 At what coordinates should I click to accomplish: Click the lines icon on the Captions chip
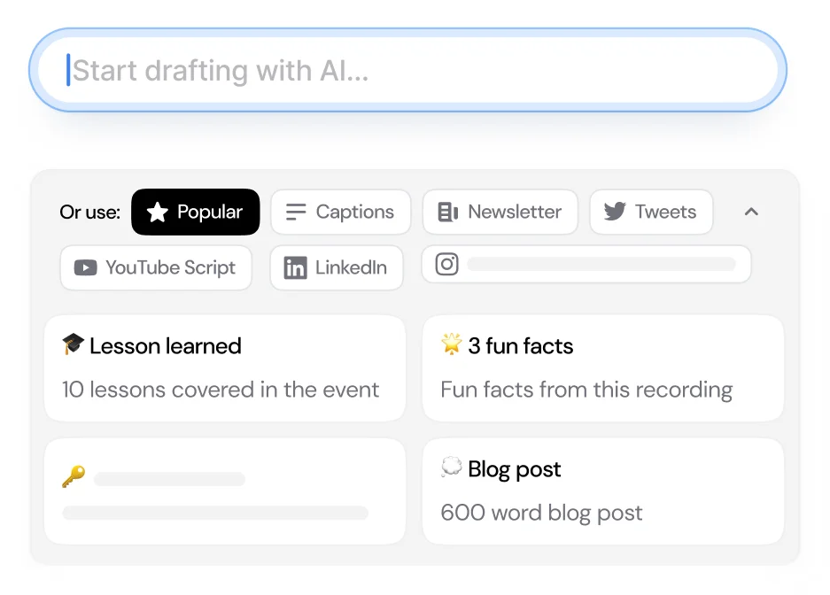(x=293, y=212)
